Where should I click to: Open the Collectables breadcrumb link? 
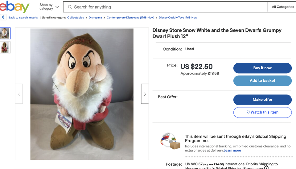click(x=76, y=18)
